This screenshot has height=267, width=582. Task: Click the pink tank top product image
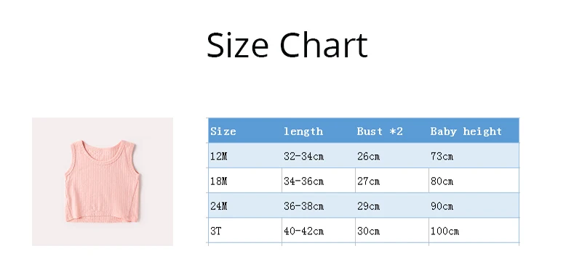[x=103, y=181]
